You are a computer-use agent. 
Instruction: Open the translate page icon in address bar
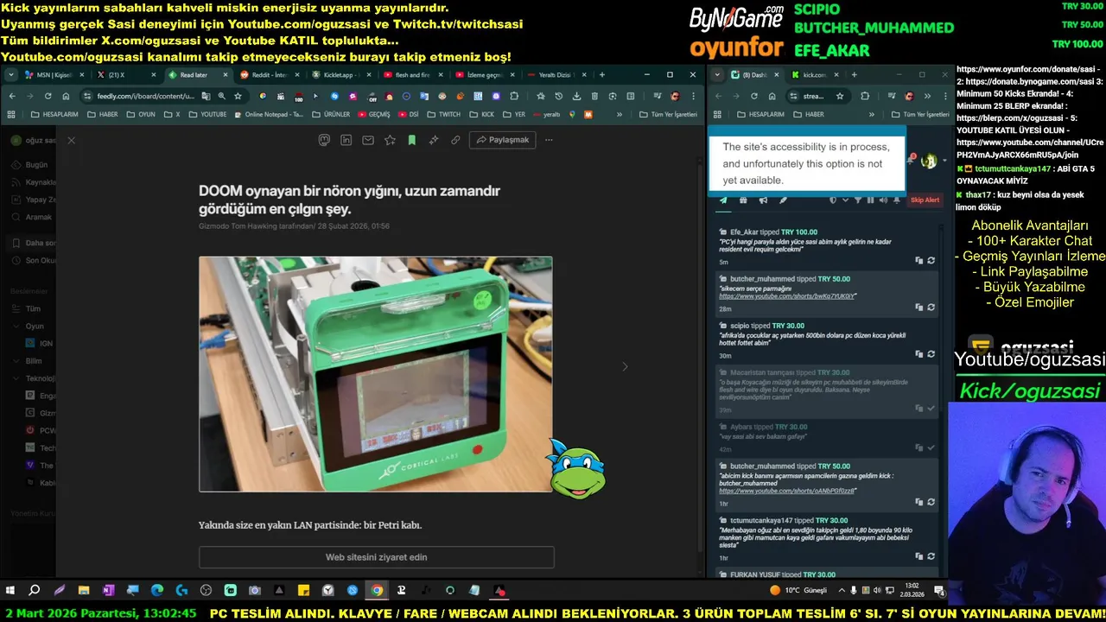tap(206, 96)
